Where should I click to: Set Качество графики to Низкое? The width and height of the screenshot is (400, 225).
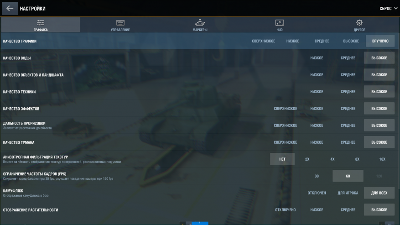(x=293, y=41)
